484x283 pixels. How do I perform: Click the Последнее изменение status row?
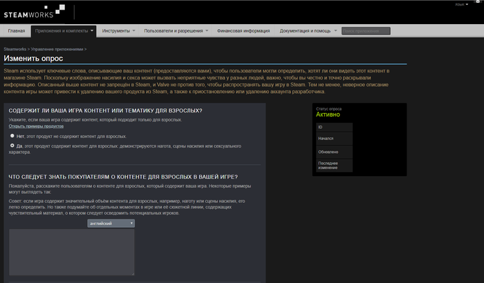click(x=334, y=166)
